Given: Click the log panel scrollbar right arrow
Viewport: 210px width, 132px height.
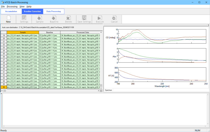Looking at the screenshot, I should pos(205,126).
